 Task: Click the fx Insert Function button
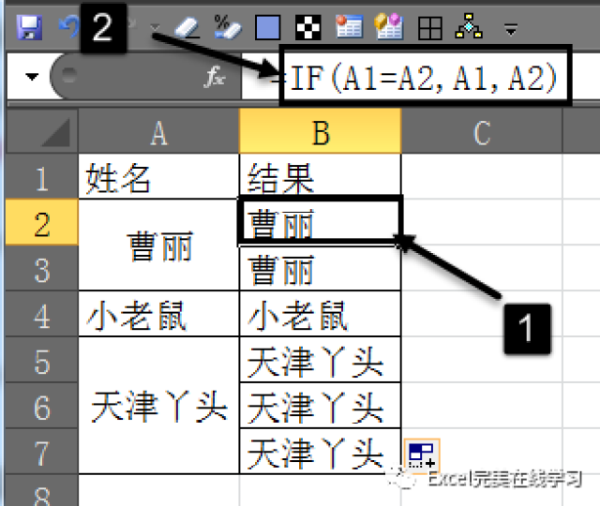(215, 77)
